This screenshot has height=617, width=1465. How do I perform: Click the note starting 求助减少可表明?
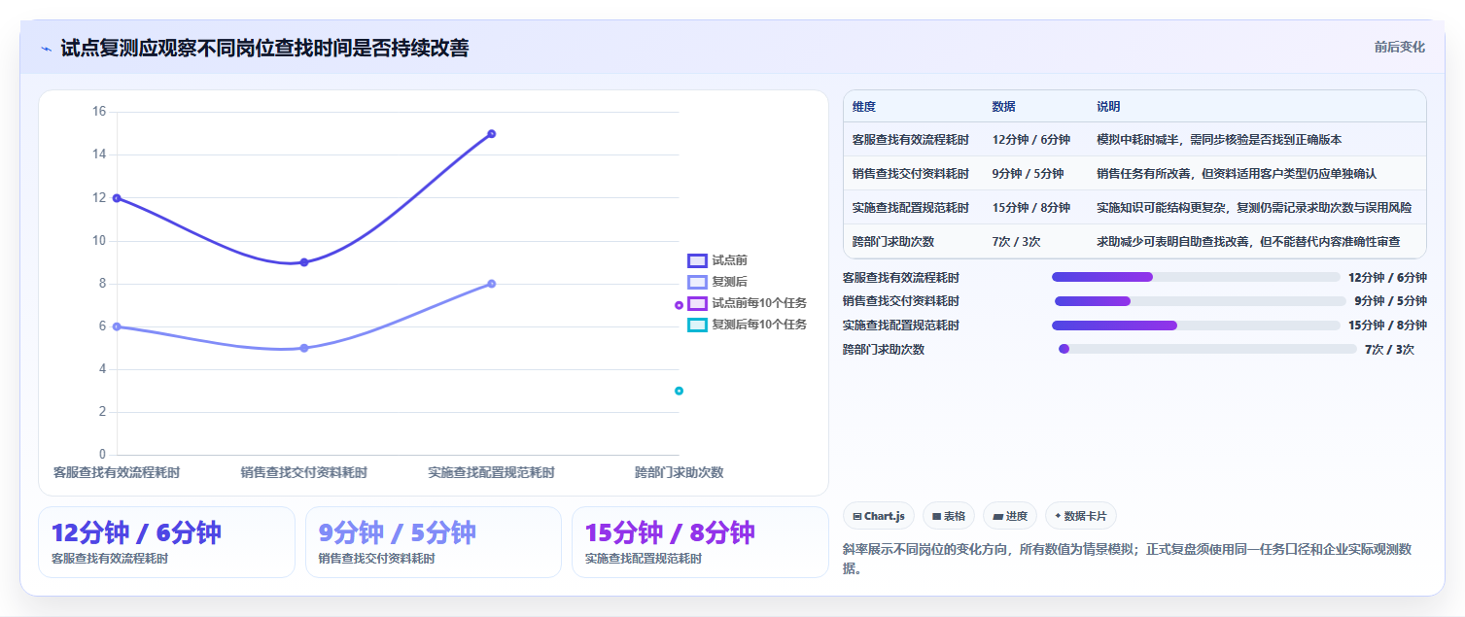(1248, 242)
